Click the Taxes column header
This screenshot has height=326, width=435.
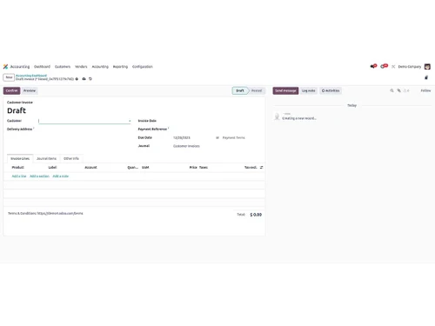tap(204, 168)
